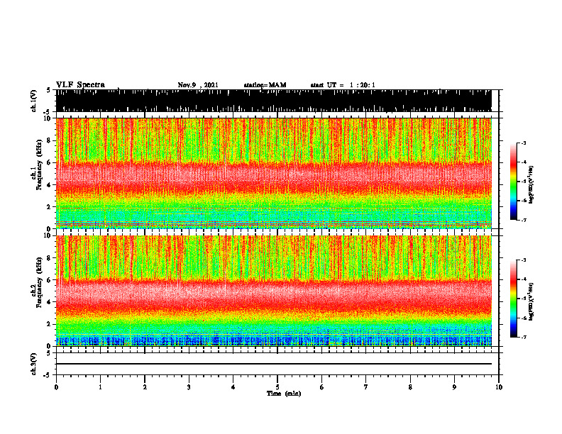Click time axis tick label "8"

point(410,387)
